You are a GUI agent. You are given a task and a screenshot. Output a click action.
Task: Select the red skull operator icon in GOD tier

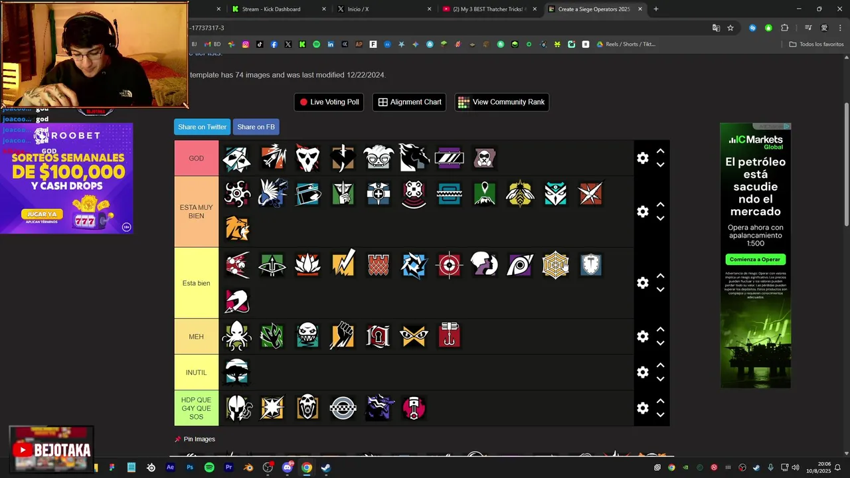[307, 158]
